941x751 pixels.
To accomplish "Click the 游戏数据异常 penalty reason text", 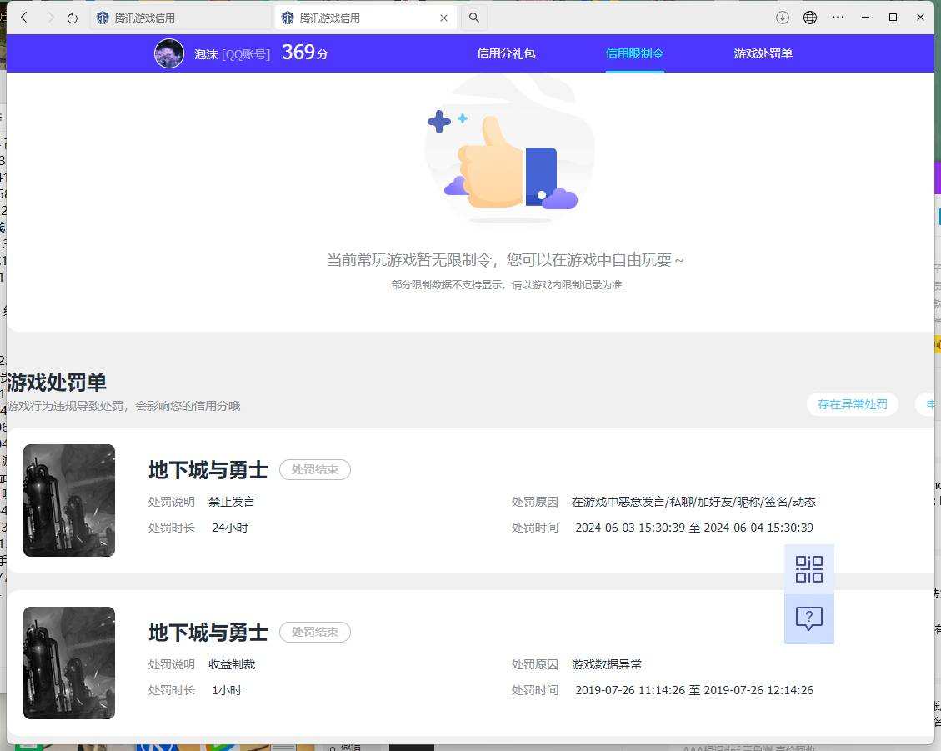I will (x=607, y=664).
